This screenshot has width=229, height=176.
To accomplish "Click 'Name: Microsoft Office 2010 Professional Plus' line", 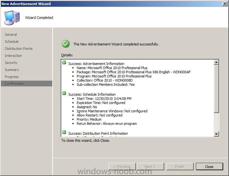I will pos(112,68).
